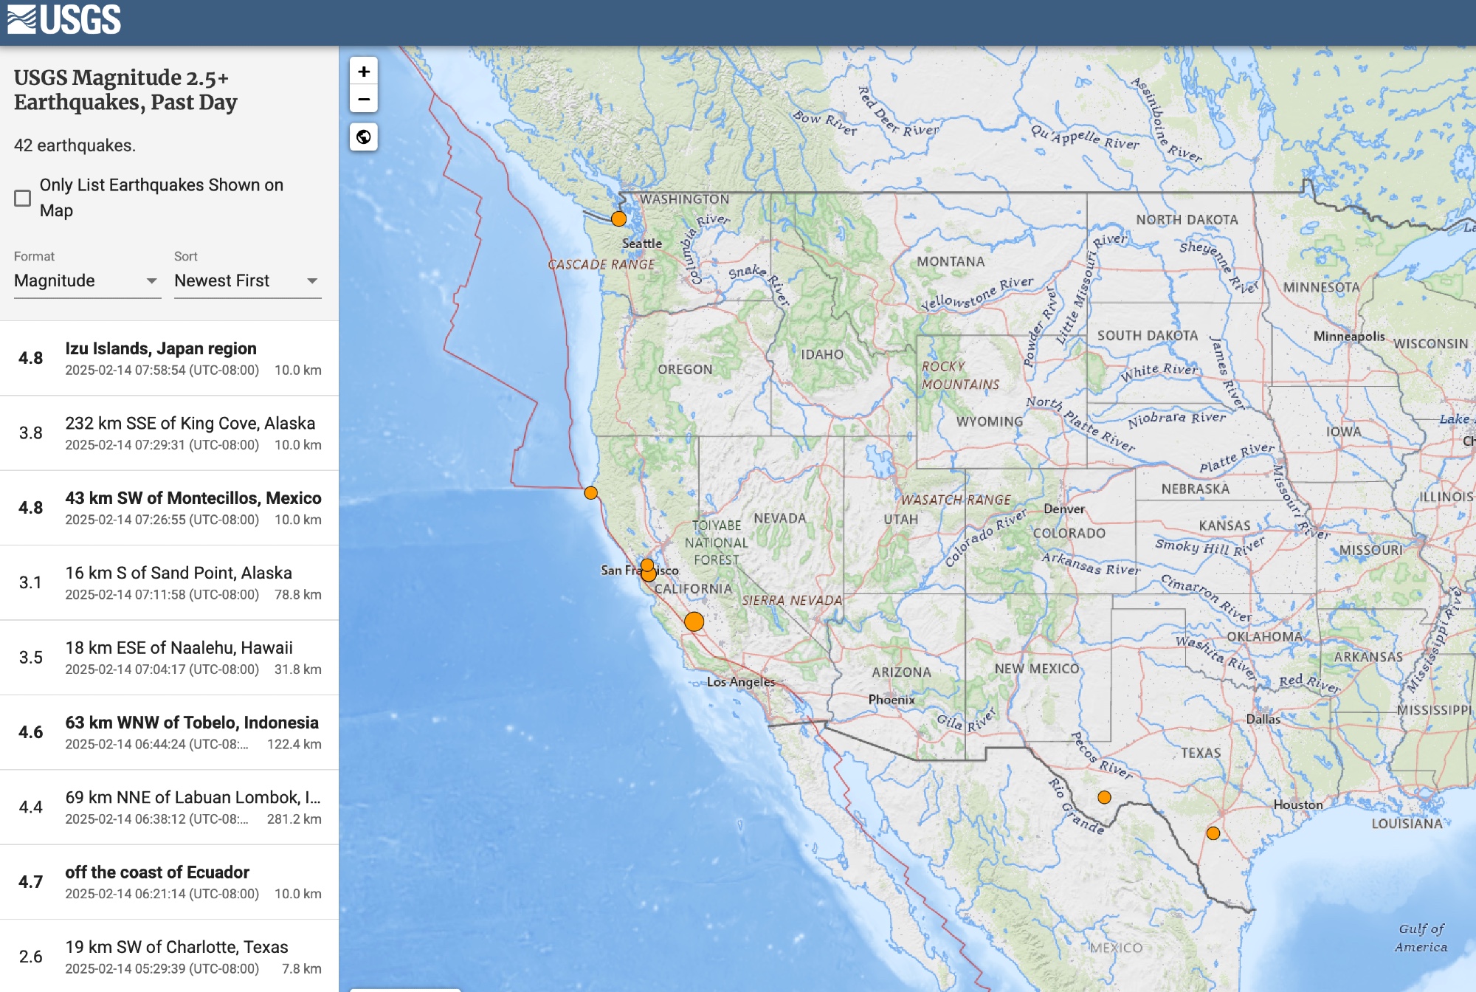Image resolution: width=1476 pixels, height=992 pixels.
Task: Click the Sort dropdown arrow
Action: coord(312,281)
